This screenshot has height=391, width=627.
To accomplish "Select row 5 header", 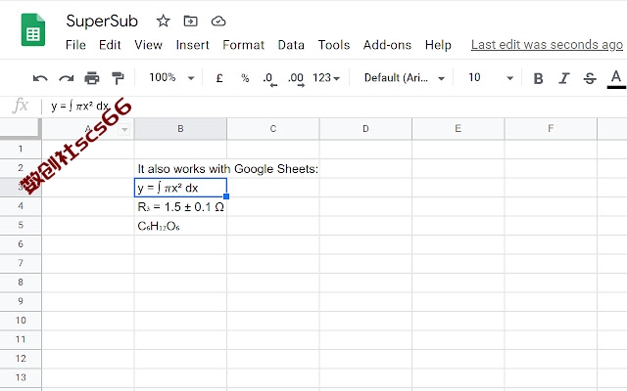I will (21, 226).
